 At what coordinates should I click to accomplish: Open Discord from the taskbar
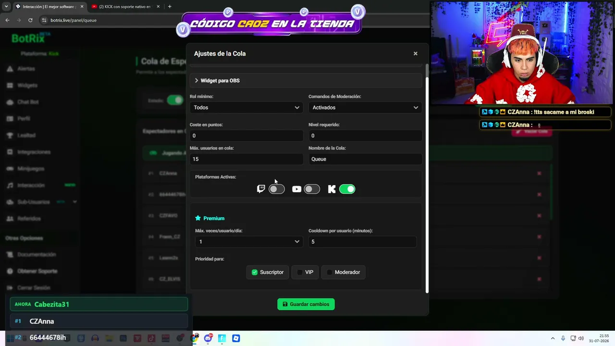208,338
